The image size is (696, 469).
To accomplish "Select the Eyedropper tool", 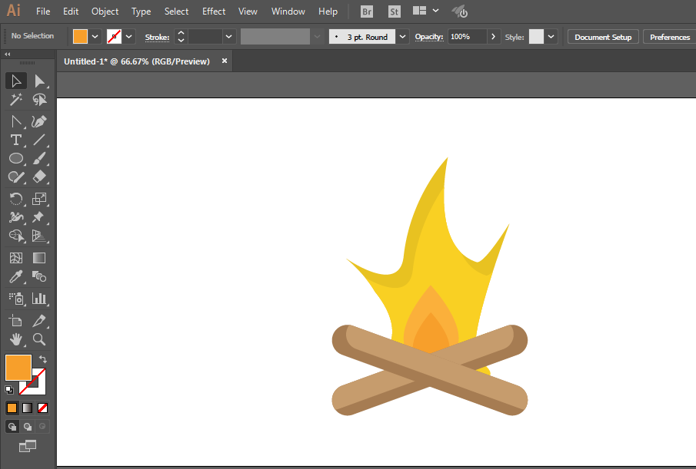I will pyautogui.click(x=16, y=277).
